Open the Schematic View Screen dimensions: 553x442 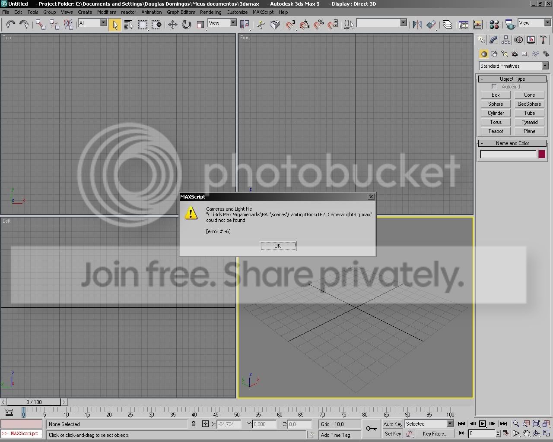point(478,25)
